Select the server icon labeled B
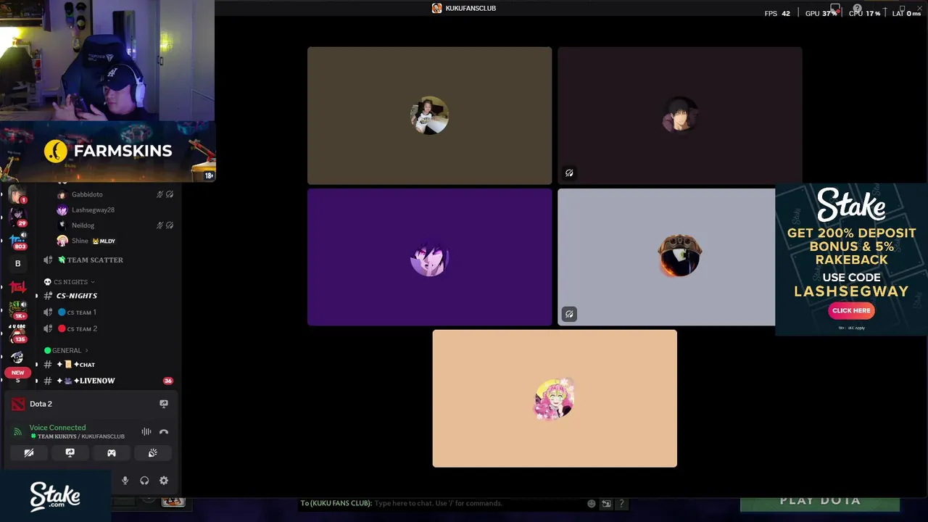The image size is (928, 522). 17,263
